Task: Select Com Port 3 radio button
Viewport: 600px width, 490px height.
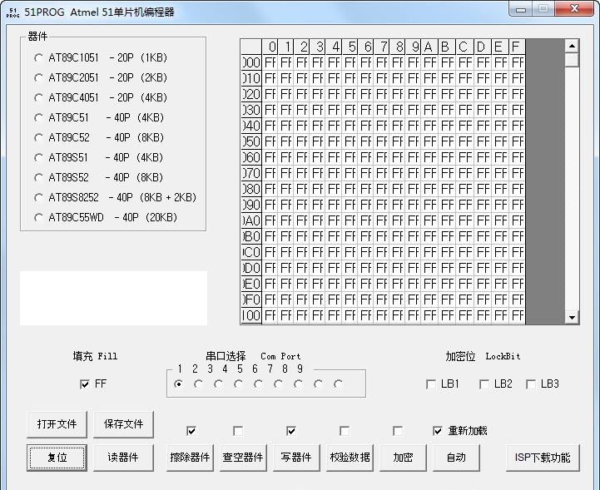Action: pyautogui.click(x=219, y=384)
